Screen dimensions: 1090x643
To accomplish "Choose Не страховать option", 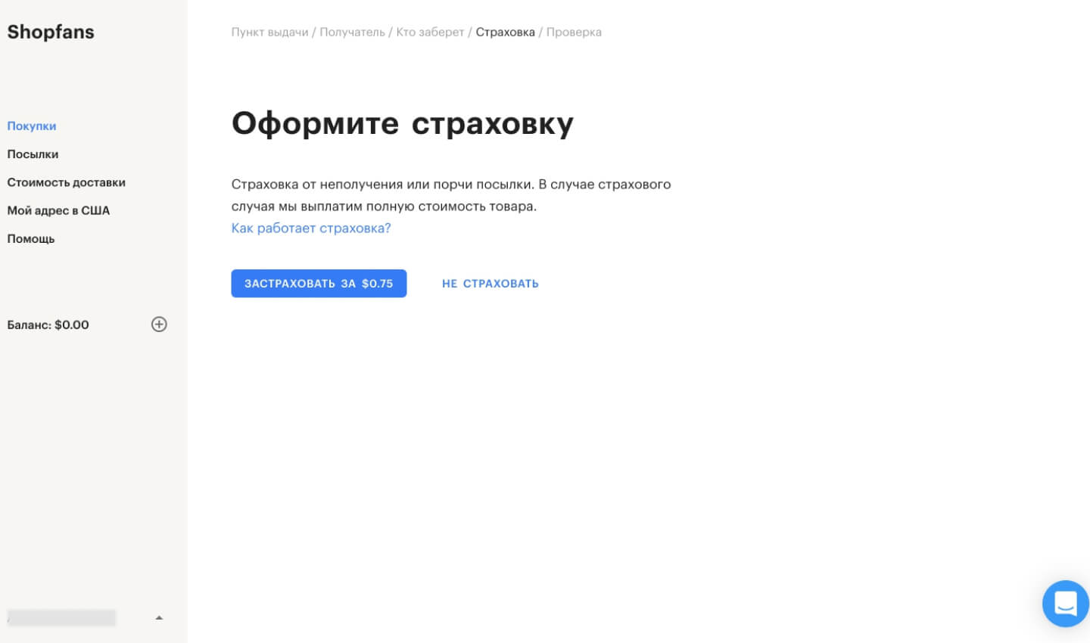I will [x=490, y=284].
